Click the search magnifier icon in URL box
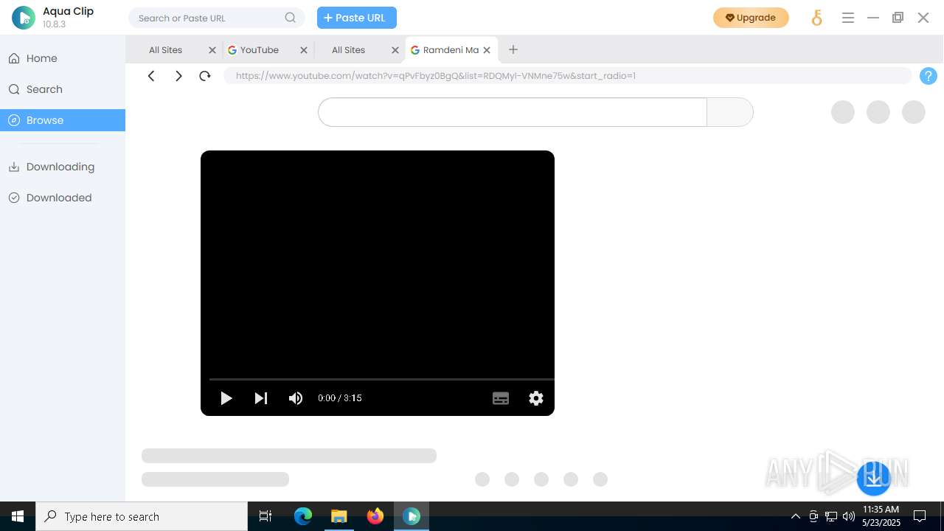 pyautogui.click(x=291, y=18)
